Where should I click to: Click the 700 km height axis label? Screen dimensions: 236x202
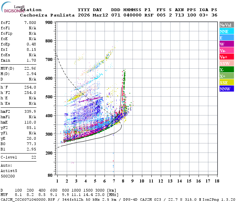click(49, 60)
